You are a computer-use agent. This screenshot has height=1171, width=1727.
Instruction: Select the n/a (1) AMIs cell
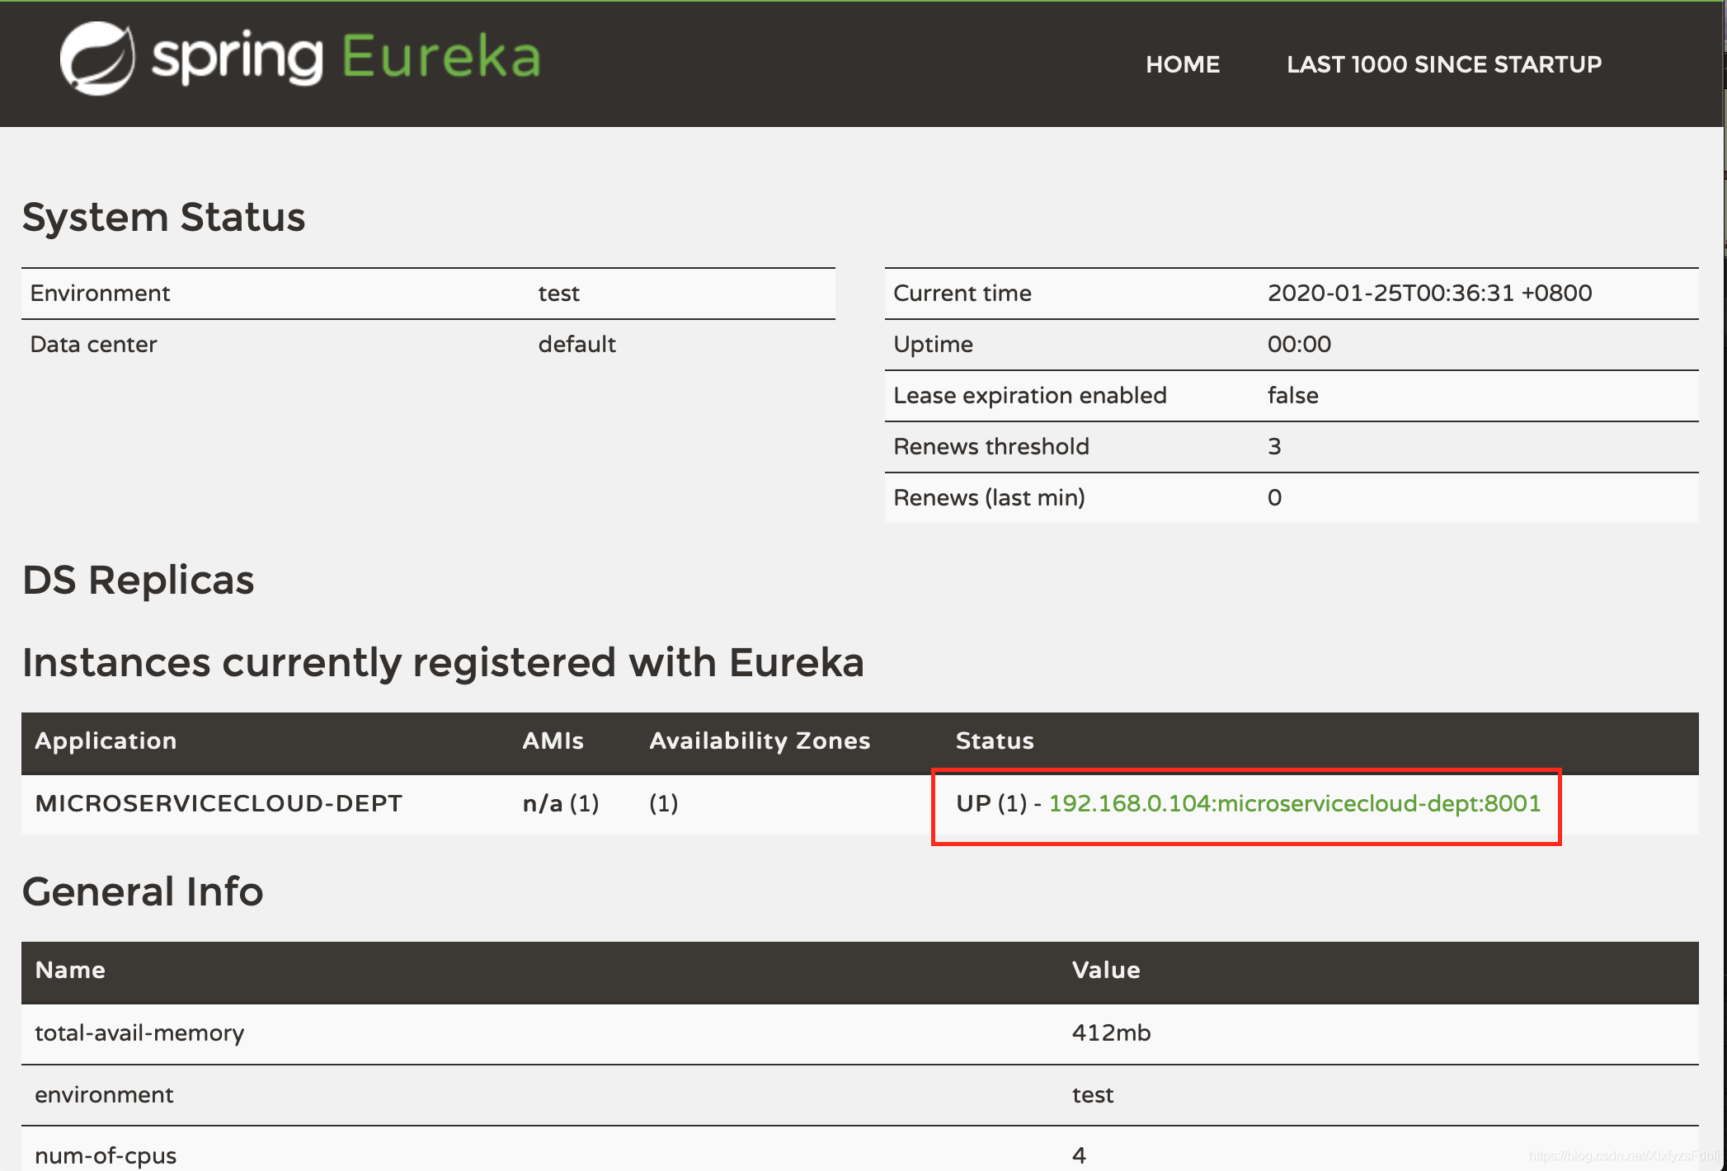click(561, 803)
